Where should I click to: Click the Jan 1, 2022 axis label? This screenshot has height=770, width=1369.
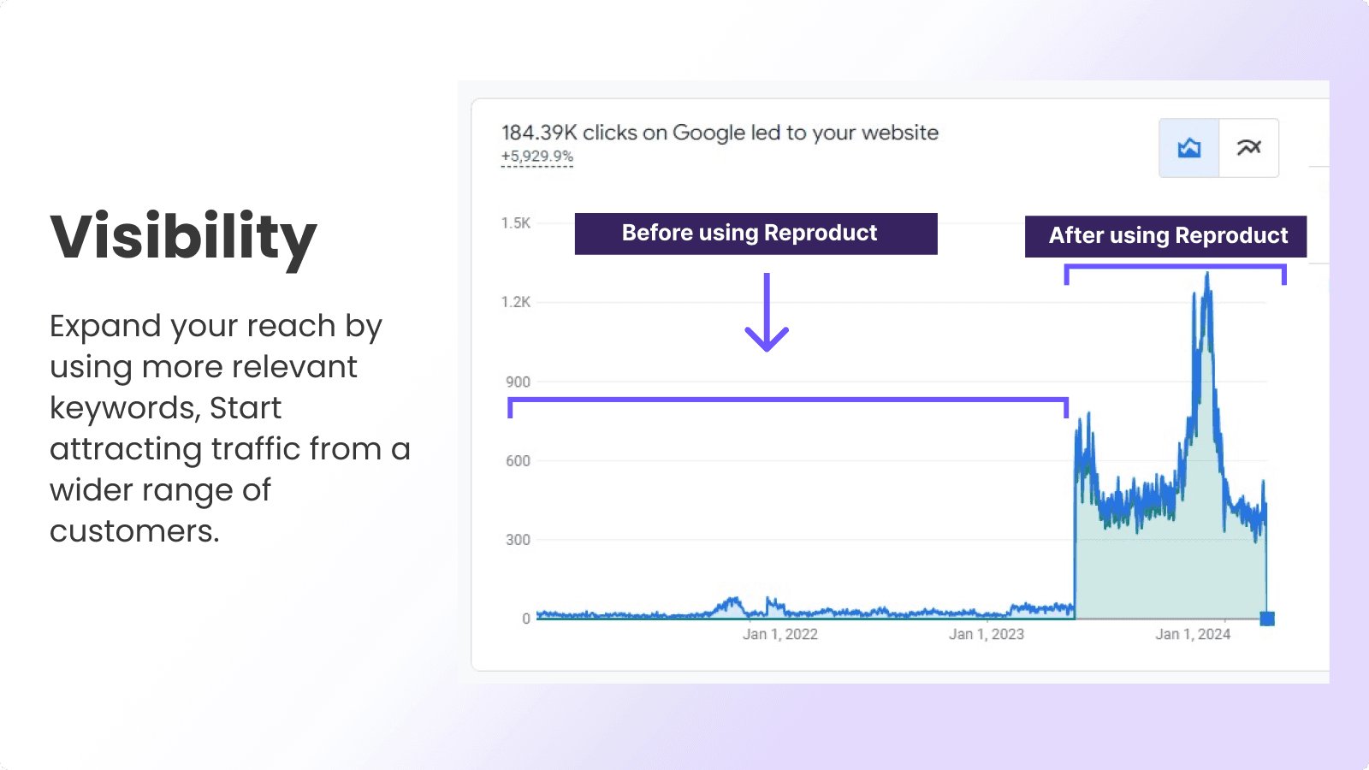point(779,634)
